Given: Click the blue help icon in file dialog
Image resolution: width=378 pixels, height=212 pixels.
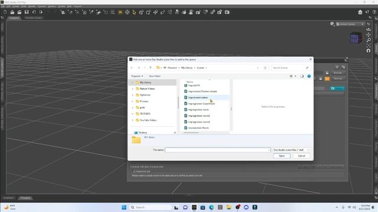Looking at the screenshot, I should point(309,76).
